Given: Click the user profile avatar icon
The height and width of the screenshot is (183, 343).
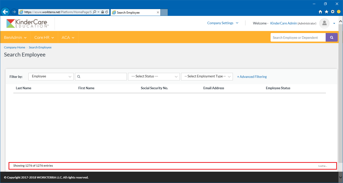Looking at the screenshot, I should click(324, 23).
